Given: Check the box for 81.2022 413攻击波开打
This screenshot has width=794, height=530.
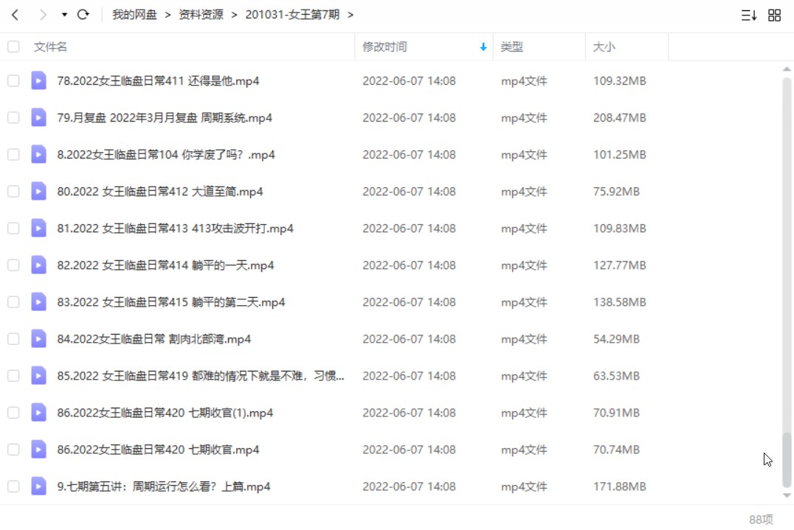Looking at the screenshot, I should pos(14,229).
